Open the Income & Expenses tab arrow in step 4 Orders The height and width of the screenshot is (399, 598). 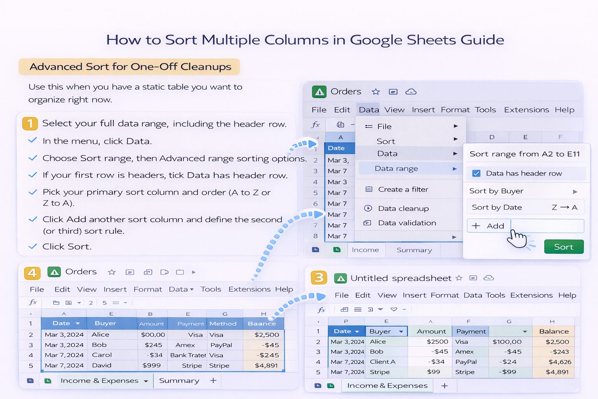(146, 381)
